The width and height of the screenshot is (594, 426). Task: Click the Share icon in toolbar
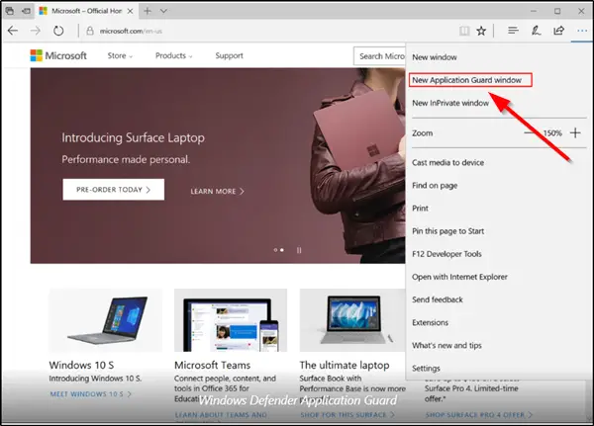(558, 31)
